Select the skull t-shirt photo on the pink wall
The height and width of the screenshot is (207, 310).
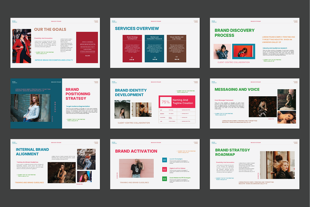[136, 168]
